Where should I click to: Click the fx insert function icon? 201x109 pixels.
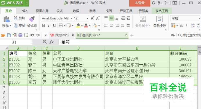[51, 42]
